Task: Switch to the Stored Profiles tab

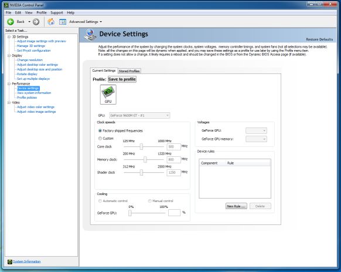Action: point(129,71)
